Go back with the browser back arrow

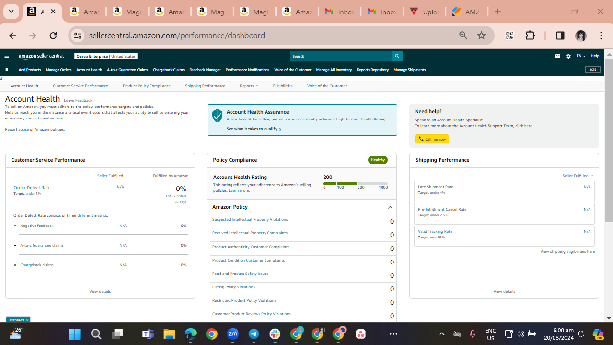[x=12, y=36]
